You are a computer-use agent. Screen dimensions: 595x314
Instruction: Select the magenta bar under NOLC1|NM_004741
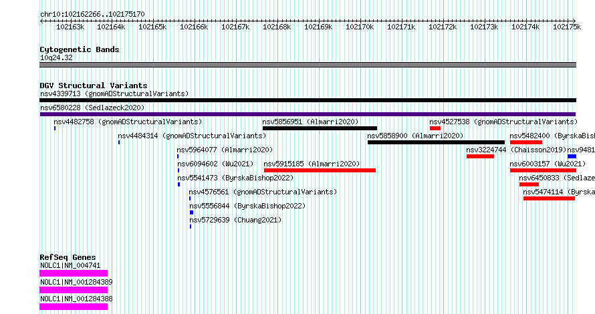74,273
